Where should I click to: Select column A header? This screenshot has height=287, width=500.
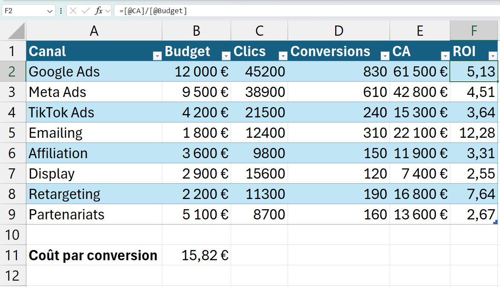coord(94,31)
